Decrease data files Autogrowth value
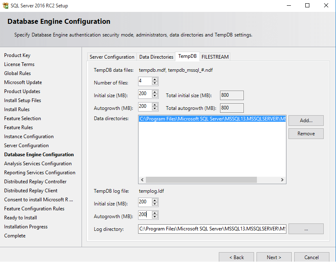The height and width of the screenshot is (262, 336). (x=154, y=109)
